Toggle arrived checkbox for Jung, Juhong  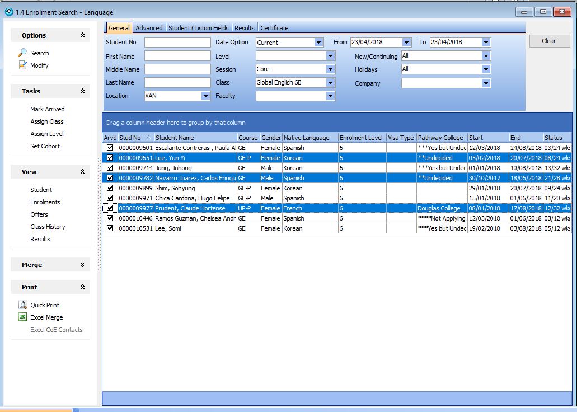point(110,168)
